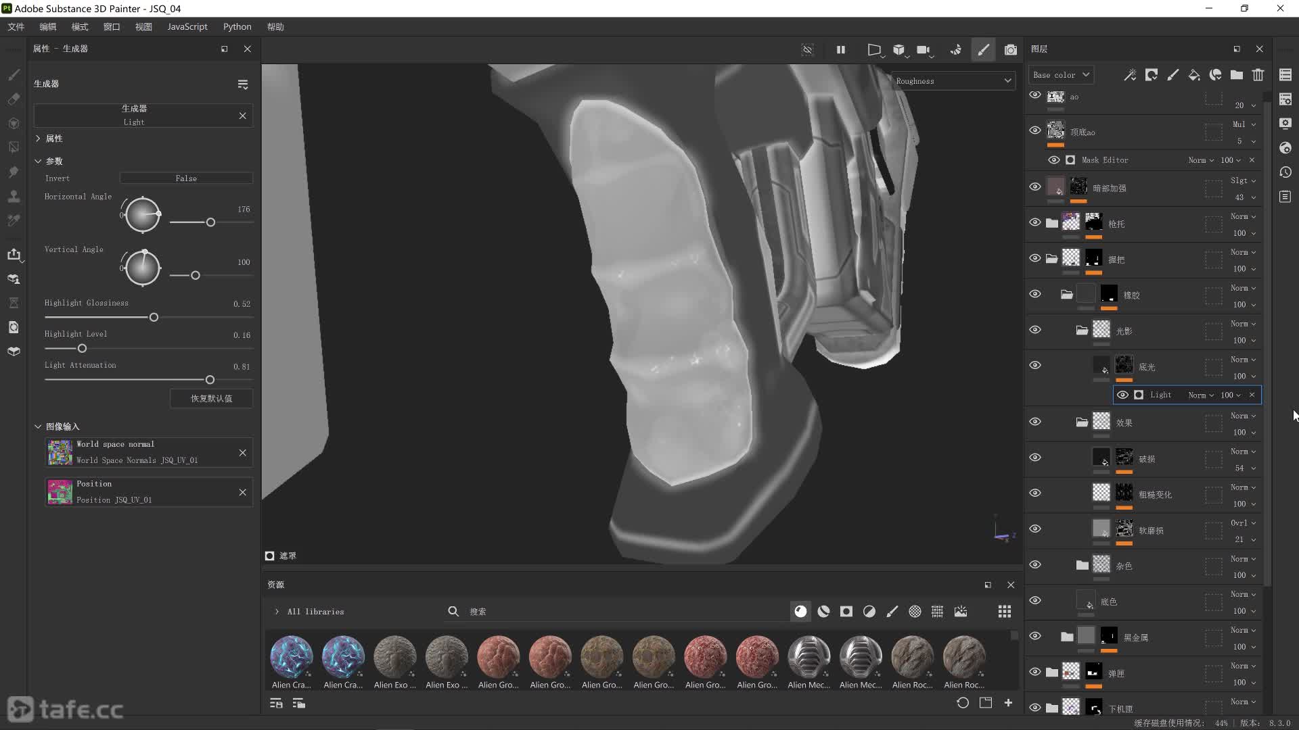Toggle visibility of the Light generator
This screenshot has width=1299, height=730.
[x=1122, y=395]
